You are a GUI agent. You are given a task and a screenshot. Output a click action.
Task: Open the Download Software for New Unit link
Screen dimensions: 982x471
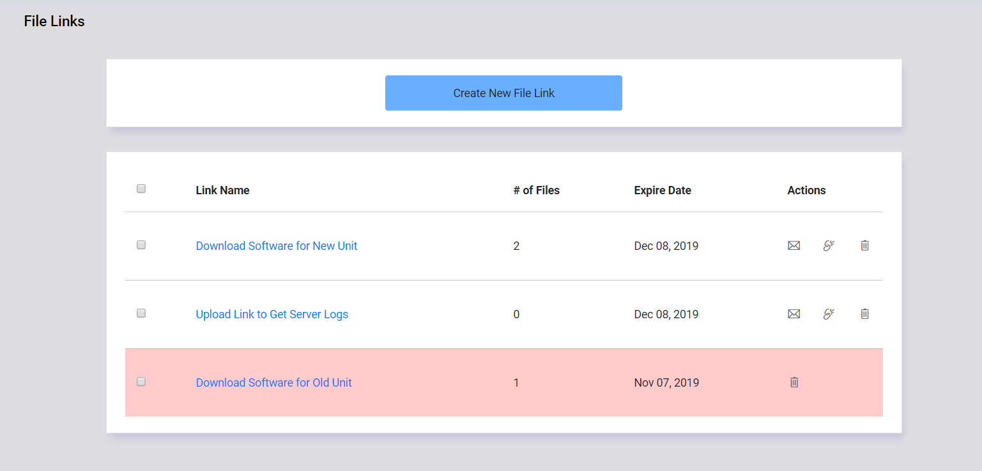[x=277, y=246]
